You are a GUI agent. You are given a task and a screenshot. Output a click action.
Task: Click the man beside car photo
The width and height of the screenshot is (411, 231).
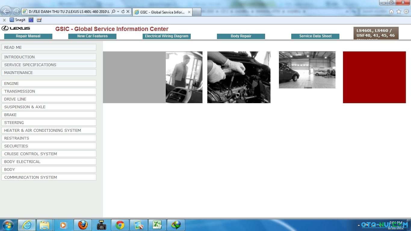click(x=184, y=77)
